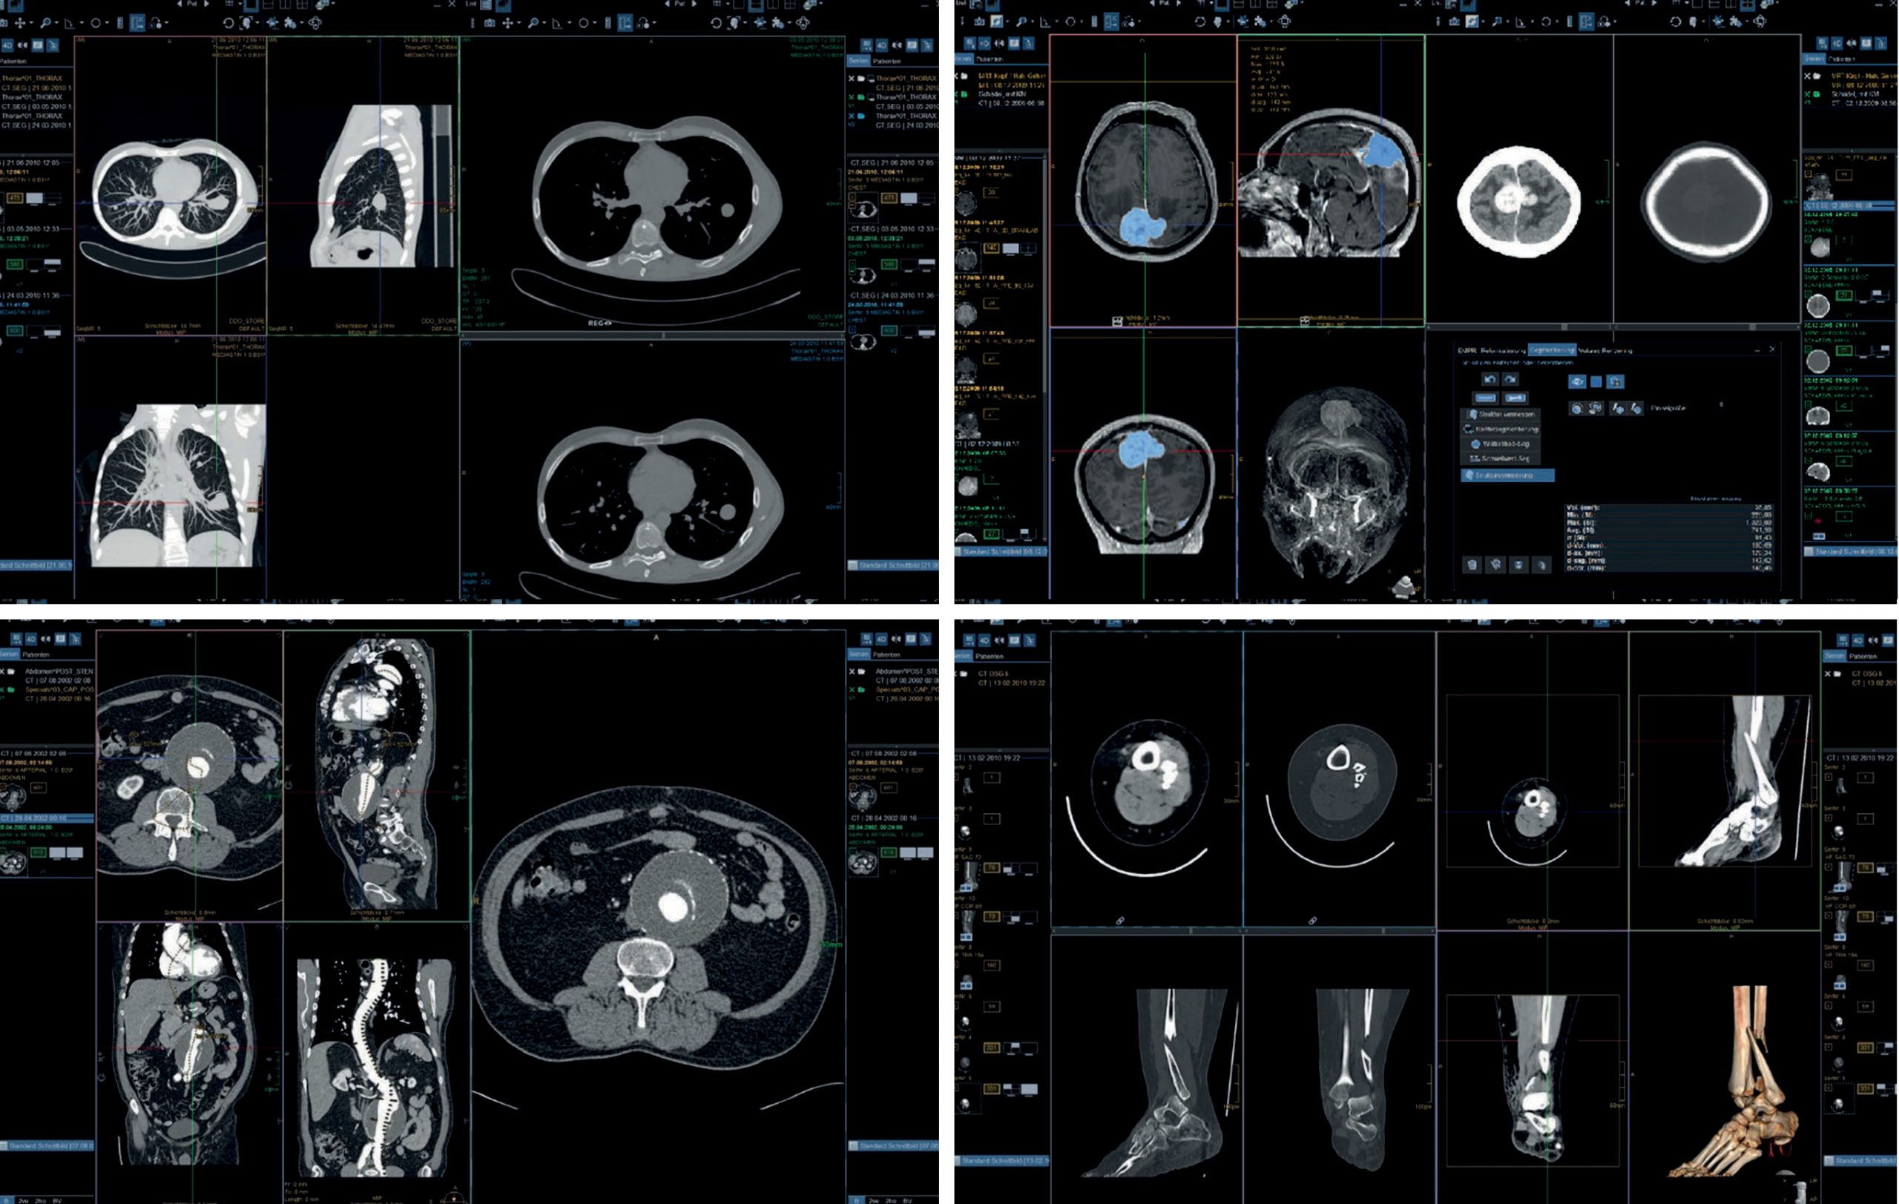Select the magnifier zoom tool in thorax window's left toolbar
Image resolution: width=1899 pixels, height=1204 pixels.
pos(46,23)
